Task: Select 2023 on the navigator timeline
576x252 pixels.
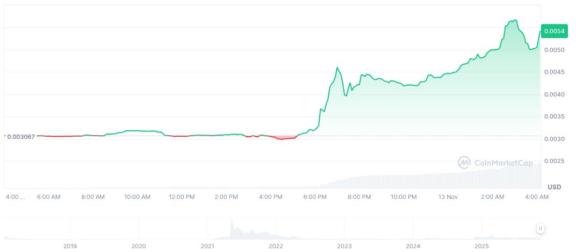Action: tap(344, 246)
